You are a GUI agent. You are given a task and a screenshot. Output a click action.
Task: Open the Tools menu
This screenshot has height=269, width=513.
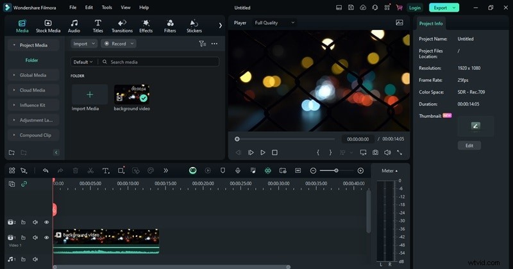(x=106, y=8)
